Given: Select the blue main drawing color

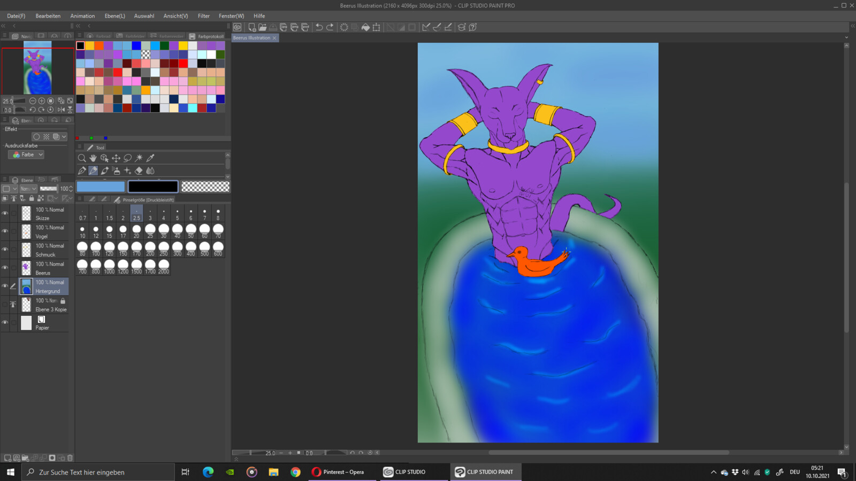Looking at the screenshot, I should pos(101,187).
